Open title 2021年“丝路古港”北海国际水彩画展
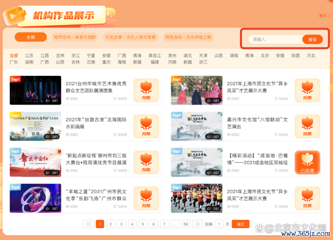Viewport: 333px width, 240px height. click(96, 123)
